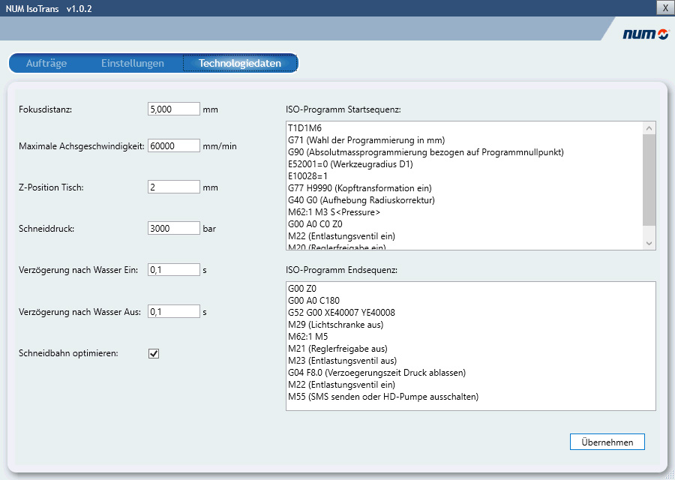The height and width of the screenshot is (480, 675).
Task: Click the Startsequenz scrollbar down arrow
Action: click(x=649, y=243)
